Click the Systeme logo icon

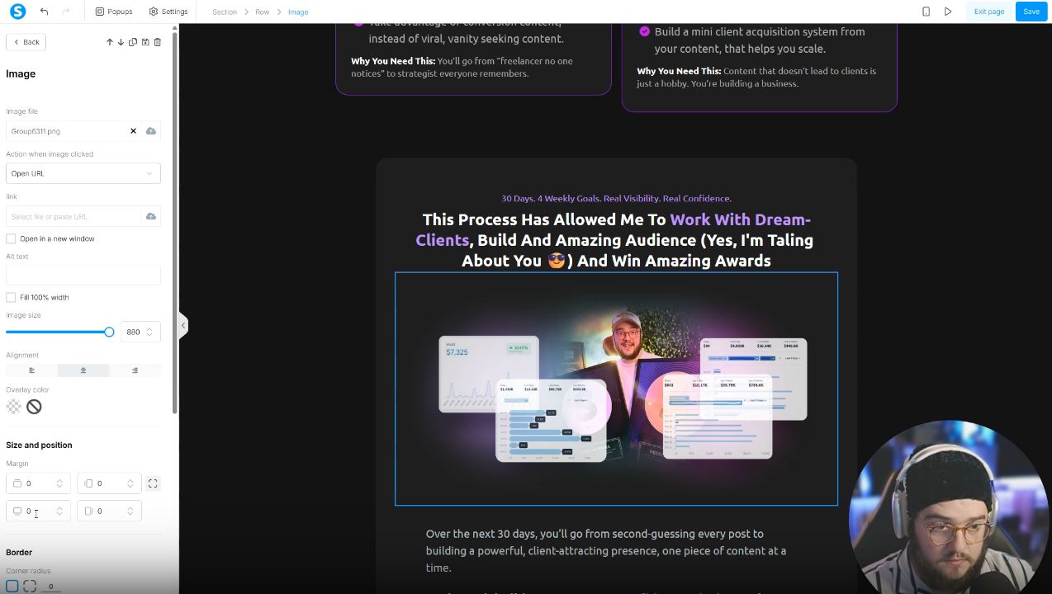(x=17, y=12)
